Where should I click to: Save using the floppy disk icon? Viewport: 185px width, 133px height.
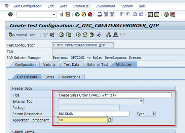tap(68, 14)
